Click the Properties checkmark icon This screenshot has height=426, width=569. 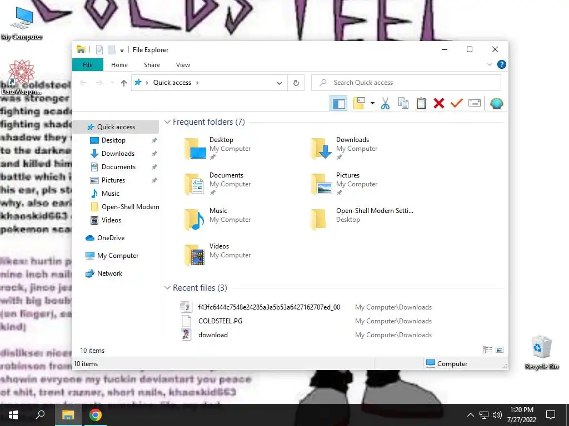[x=457, y=104]
